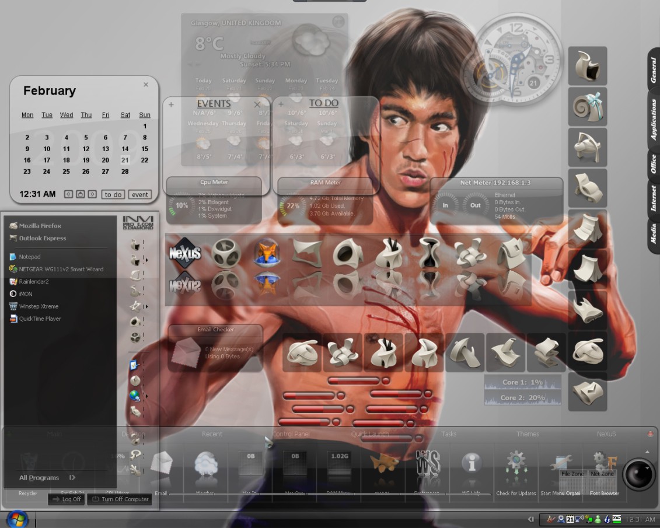The height and width of the screenshot is (528, 660).
Task: Open the Control Panel tab in the dock
Action: [x=291, y=433]
